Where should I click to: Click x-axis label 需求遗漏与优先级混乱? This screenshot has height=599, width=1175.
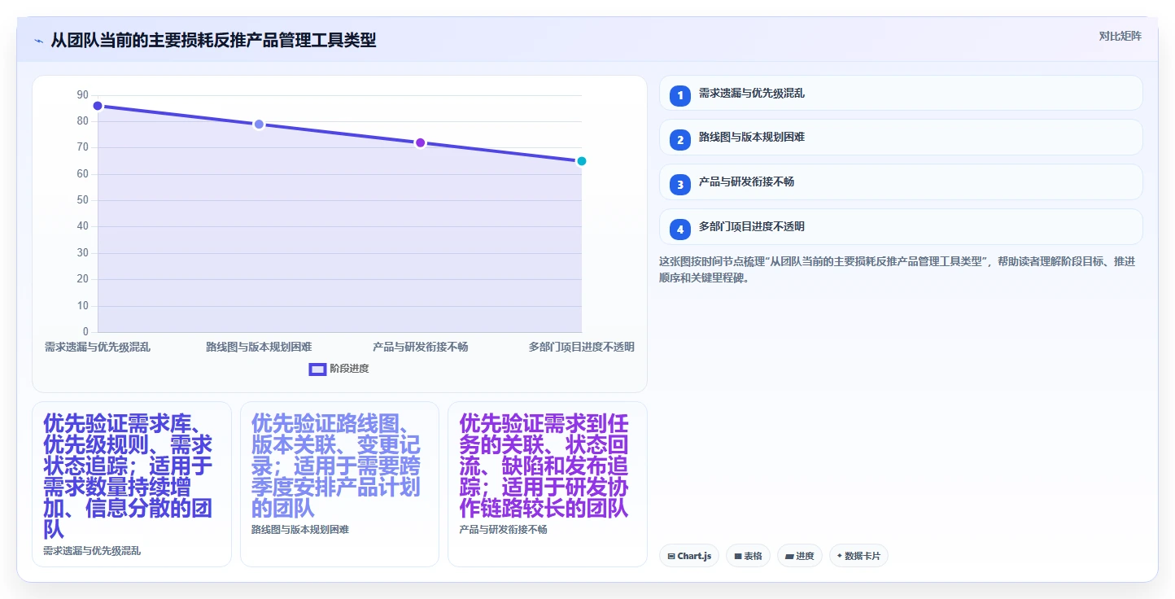pyautogui.click(x=98, y=347)
